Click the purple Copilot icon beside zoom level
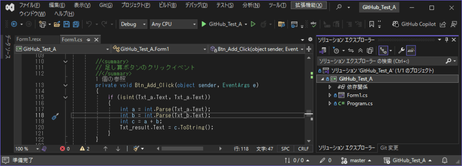The height and width of the screenshot is (166, 462). pyautogui.click(x=44, y=148)
